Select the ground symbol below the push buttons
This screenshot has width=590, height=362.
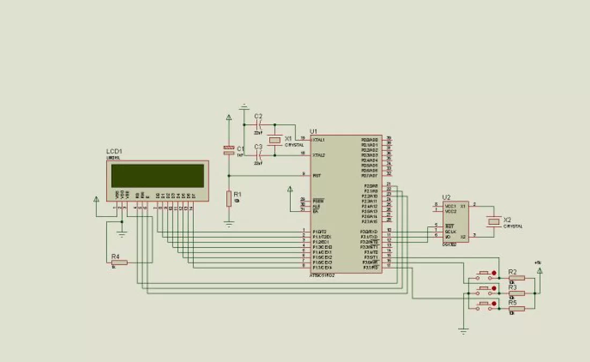(x=463, y=331)
